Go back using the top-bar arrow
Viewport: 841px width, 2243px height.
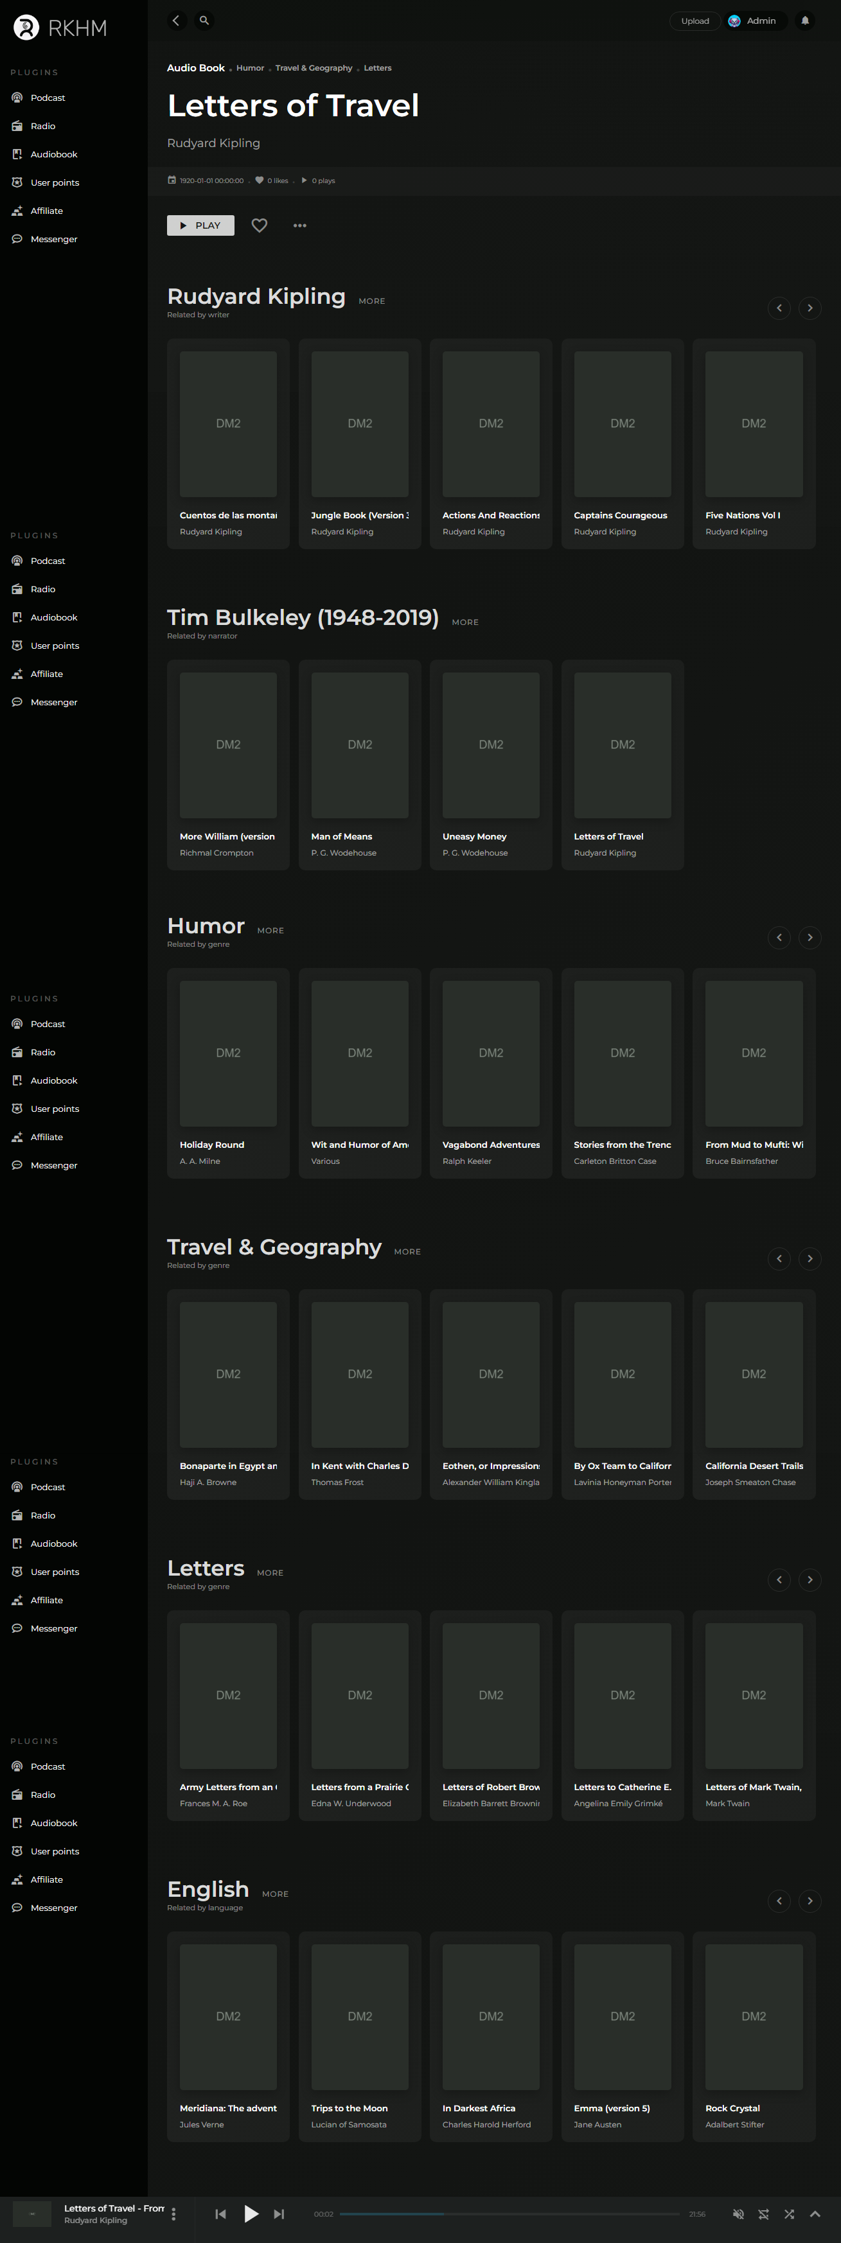coord(176,20)
